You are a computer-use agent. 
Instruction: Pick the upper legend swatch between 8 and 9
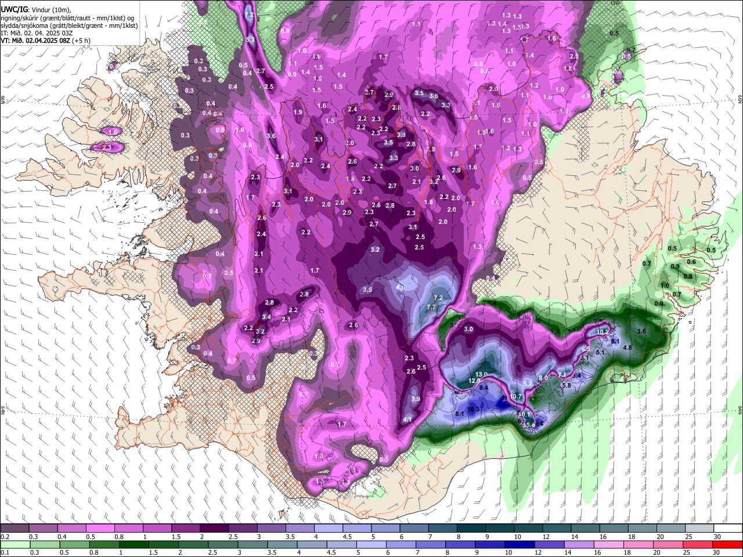point(471,528)
